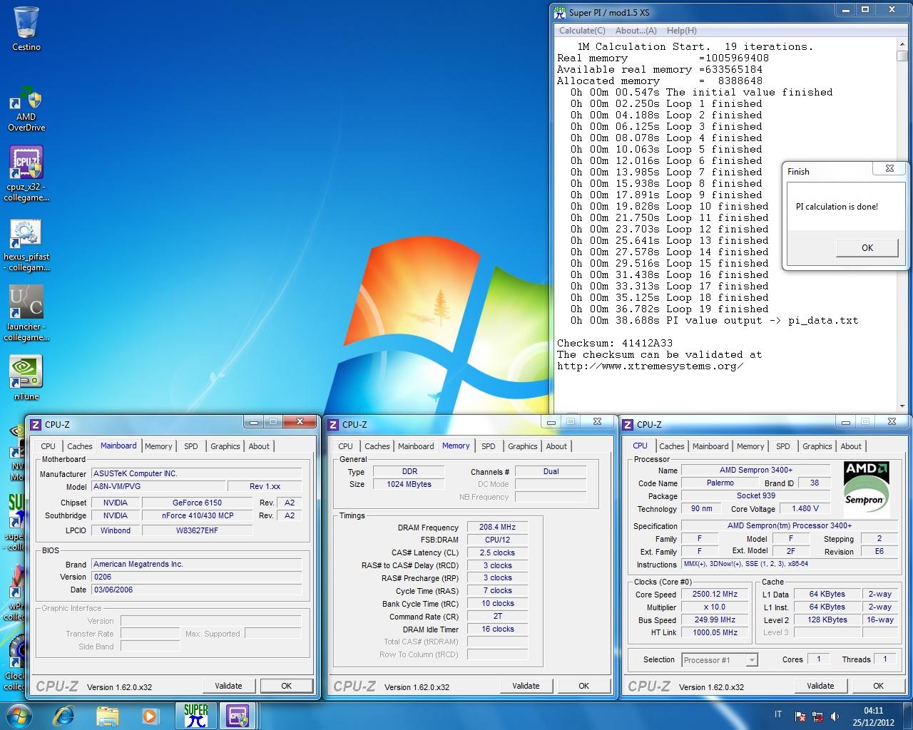This screenshot has width=913, height=730.
Task: Open the Cestino recycle bin icon
Action: 26,29
